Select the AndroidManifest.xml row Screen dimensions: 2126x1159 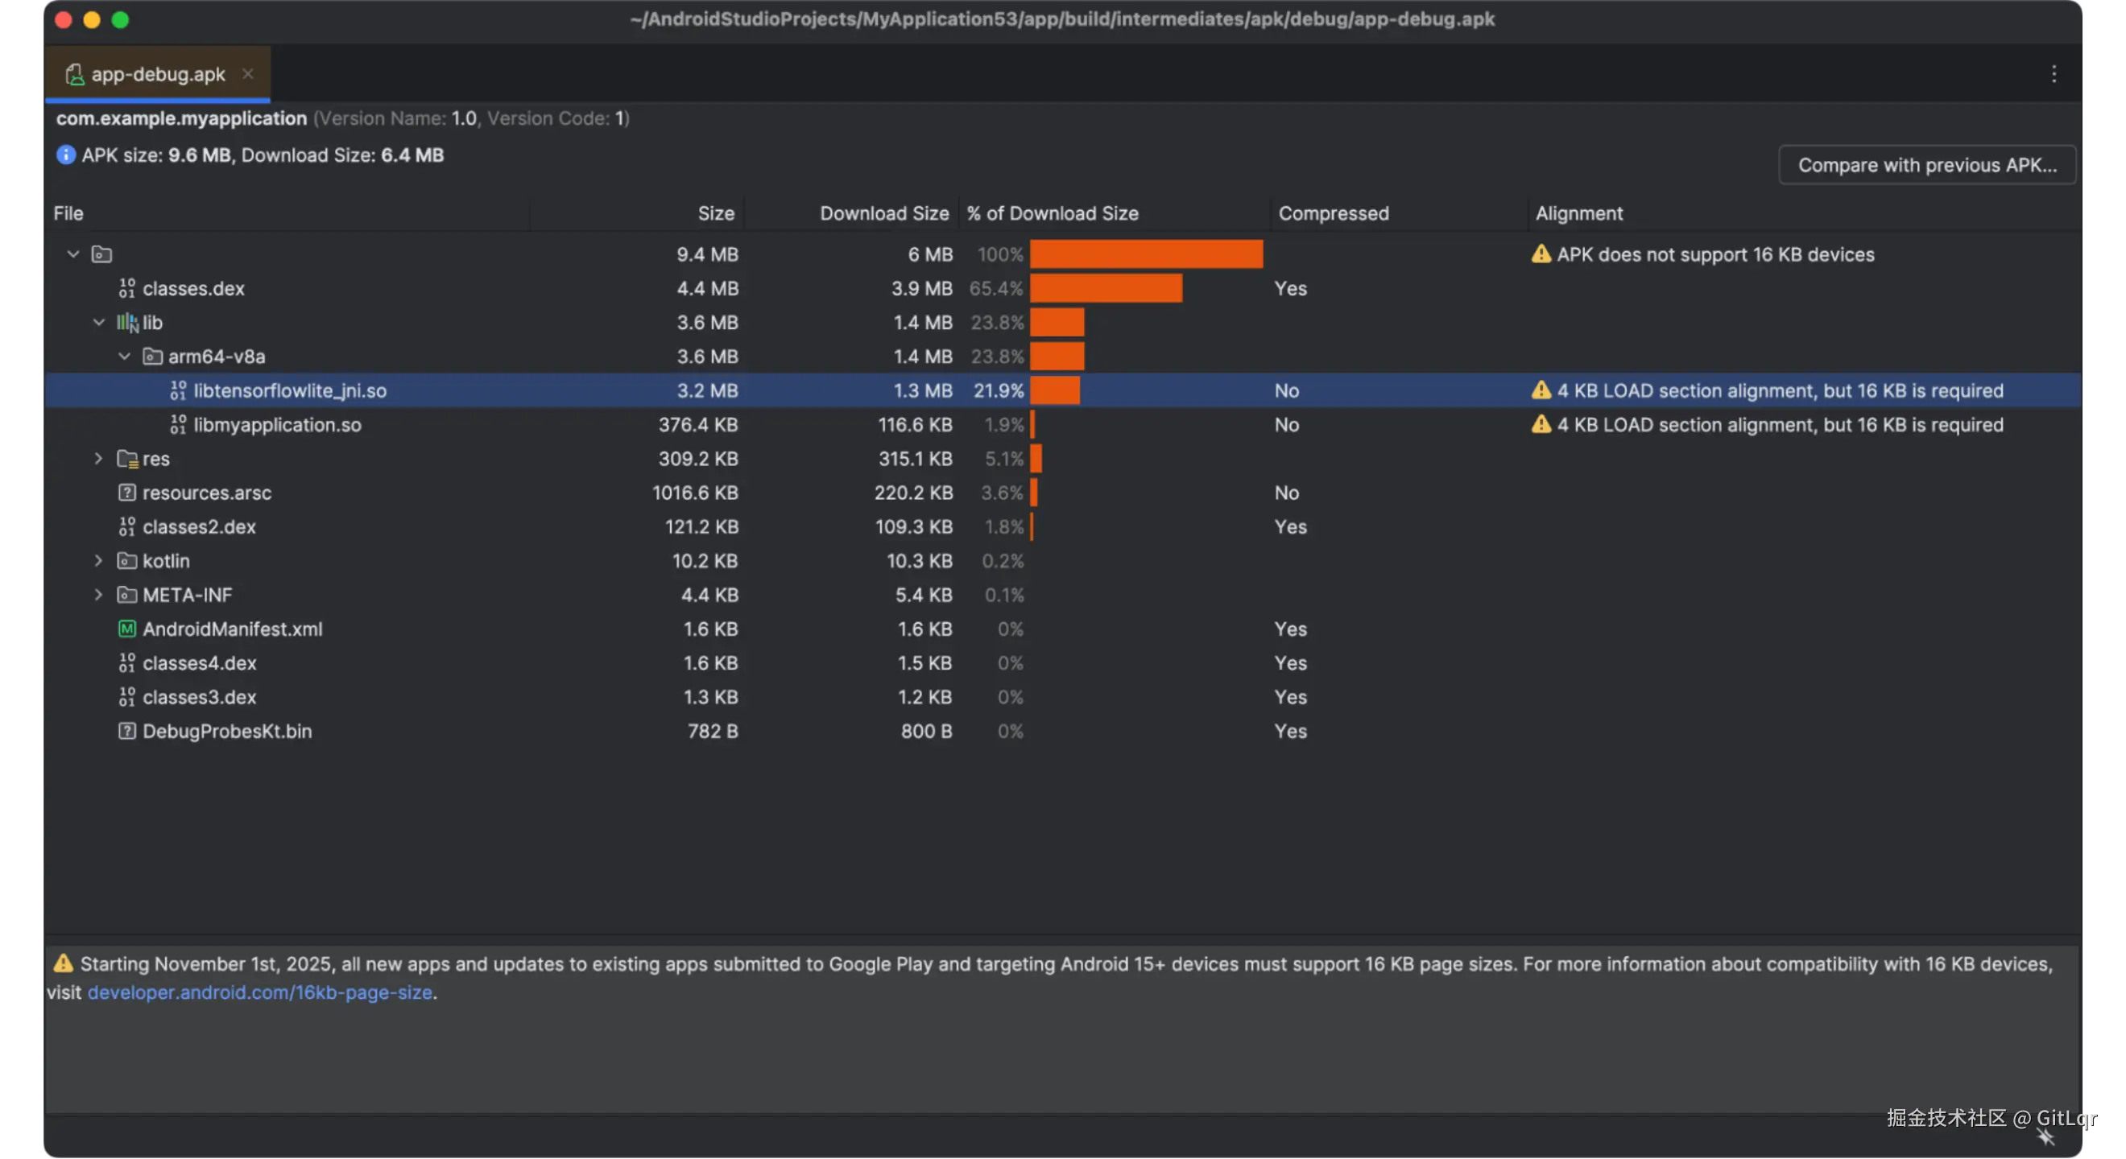click(x=1063, y=629)
